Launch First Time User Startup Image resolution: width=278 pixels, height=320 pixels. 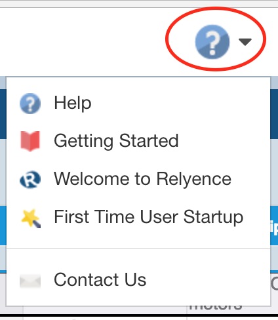click(x=149, y=217)
